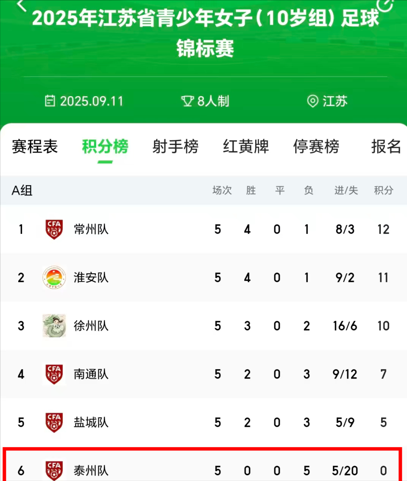The image size is (407, 481).
Task: Switch to the 停赛榜 tab
Action: [316, 147]
